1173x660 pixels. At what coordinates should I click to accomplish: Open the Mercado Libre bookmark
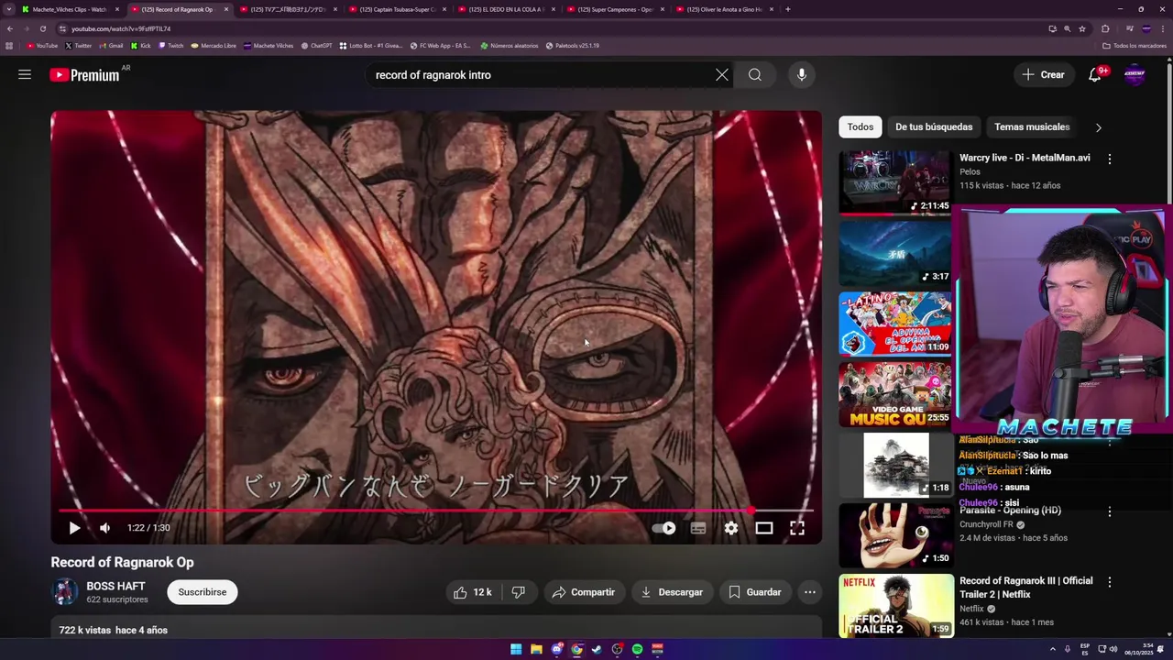click(214, 45)
